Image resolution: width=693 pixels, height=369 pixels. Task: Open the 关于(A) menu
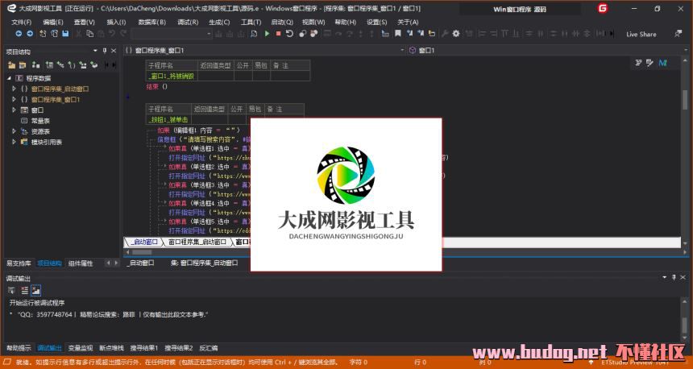click(408, 22)
